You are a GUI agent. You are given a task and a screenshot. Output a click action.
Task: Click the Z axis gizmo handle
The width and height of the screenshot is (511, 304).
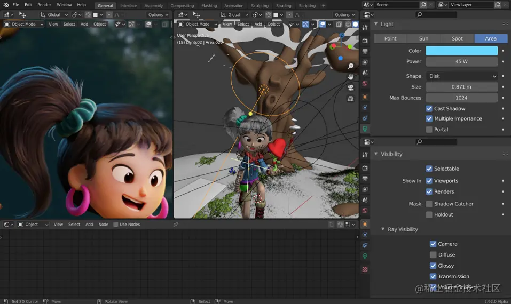(x=342, y=35)
